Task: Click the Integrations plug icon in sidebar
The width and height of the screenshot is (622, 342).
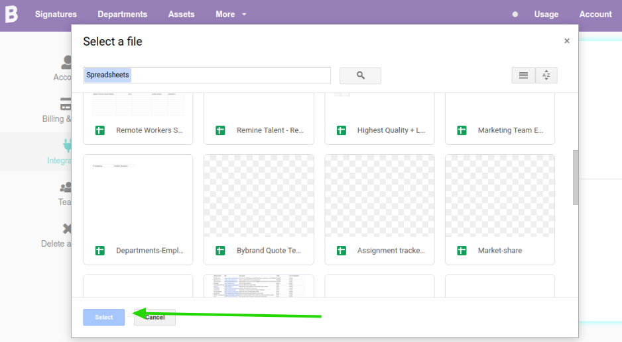Action: pos(67,145)
